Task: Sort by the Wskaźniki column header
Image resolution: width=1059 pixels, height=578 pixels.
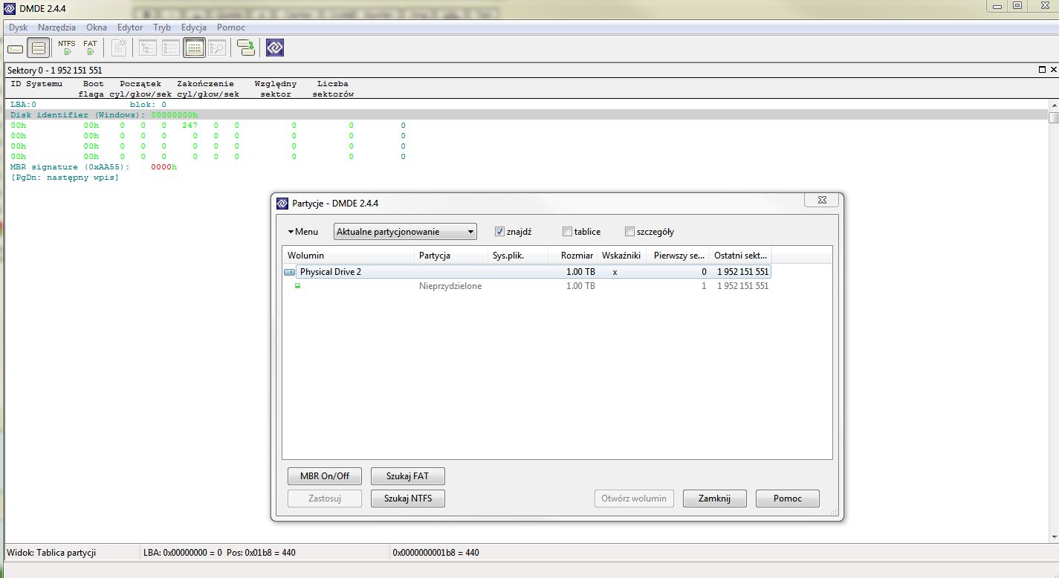Action: (x=621, y=256)
